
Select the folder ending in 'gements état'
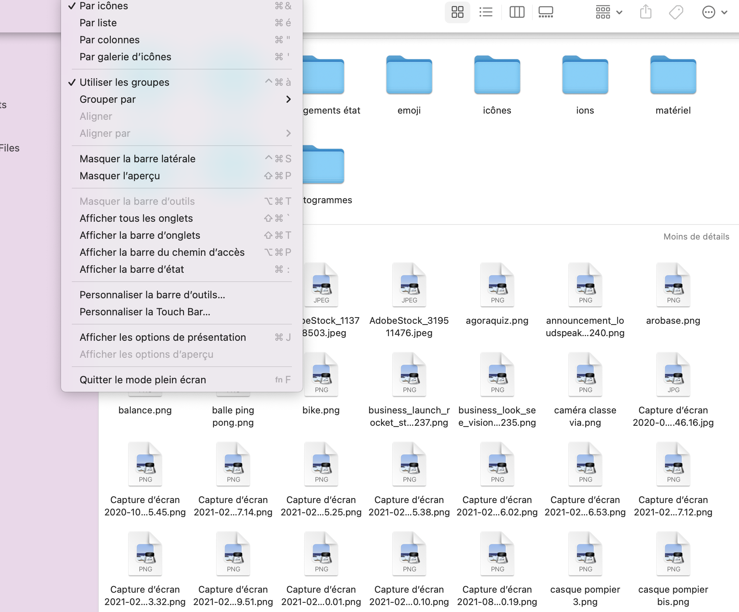(x=324, y=75)
